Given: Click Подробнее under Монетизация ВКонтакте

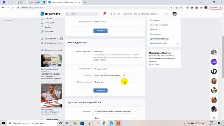Looking at the screenshot, I should point(154,64).
